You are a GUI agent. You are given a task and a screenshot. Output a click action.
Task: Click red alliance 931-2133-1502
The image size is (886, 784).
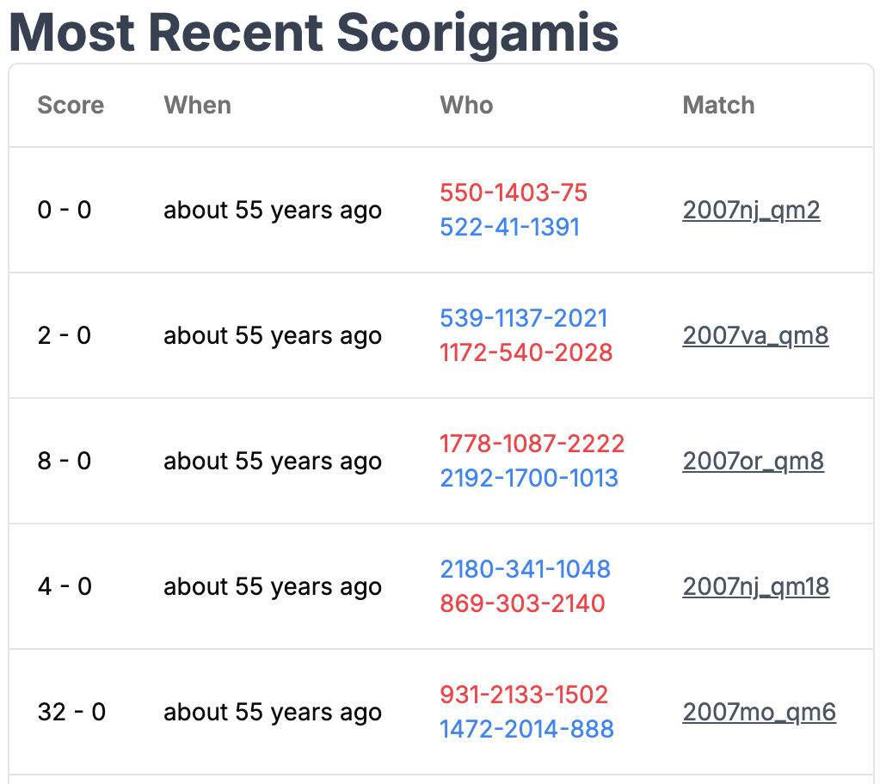pos(524,695)
